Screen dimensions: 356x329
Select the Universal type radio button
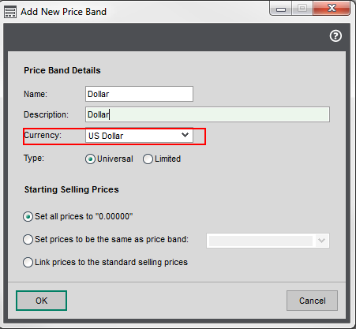click(90, 159)
